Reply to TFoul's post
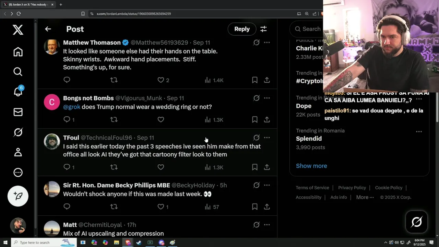439x247 pixels. pyautogui.click(x=67, y=167)
